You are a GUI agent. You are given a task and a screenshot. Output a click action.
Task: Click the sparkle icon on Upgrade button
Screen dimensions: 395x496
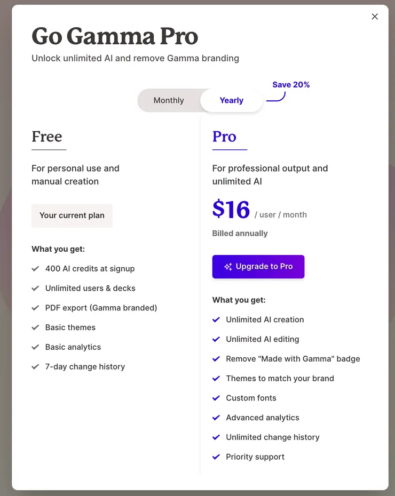(228, 267)
